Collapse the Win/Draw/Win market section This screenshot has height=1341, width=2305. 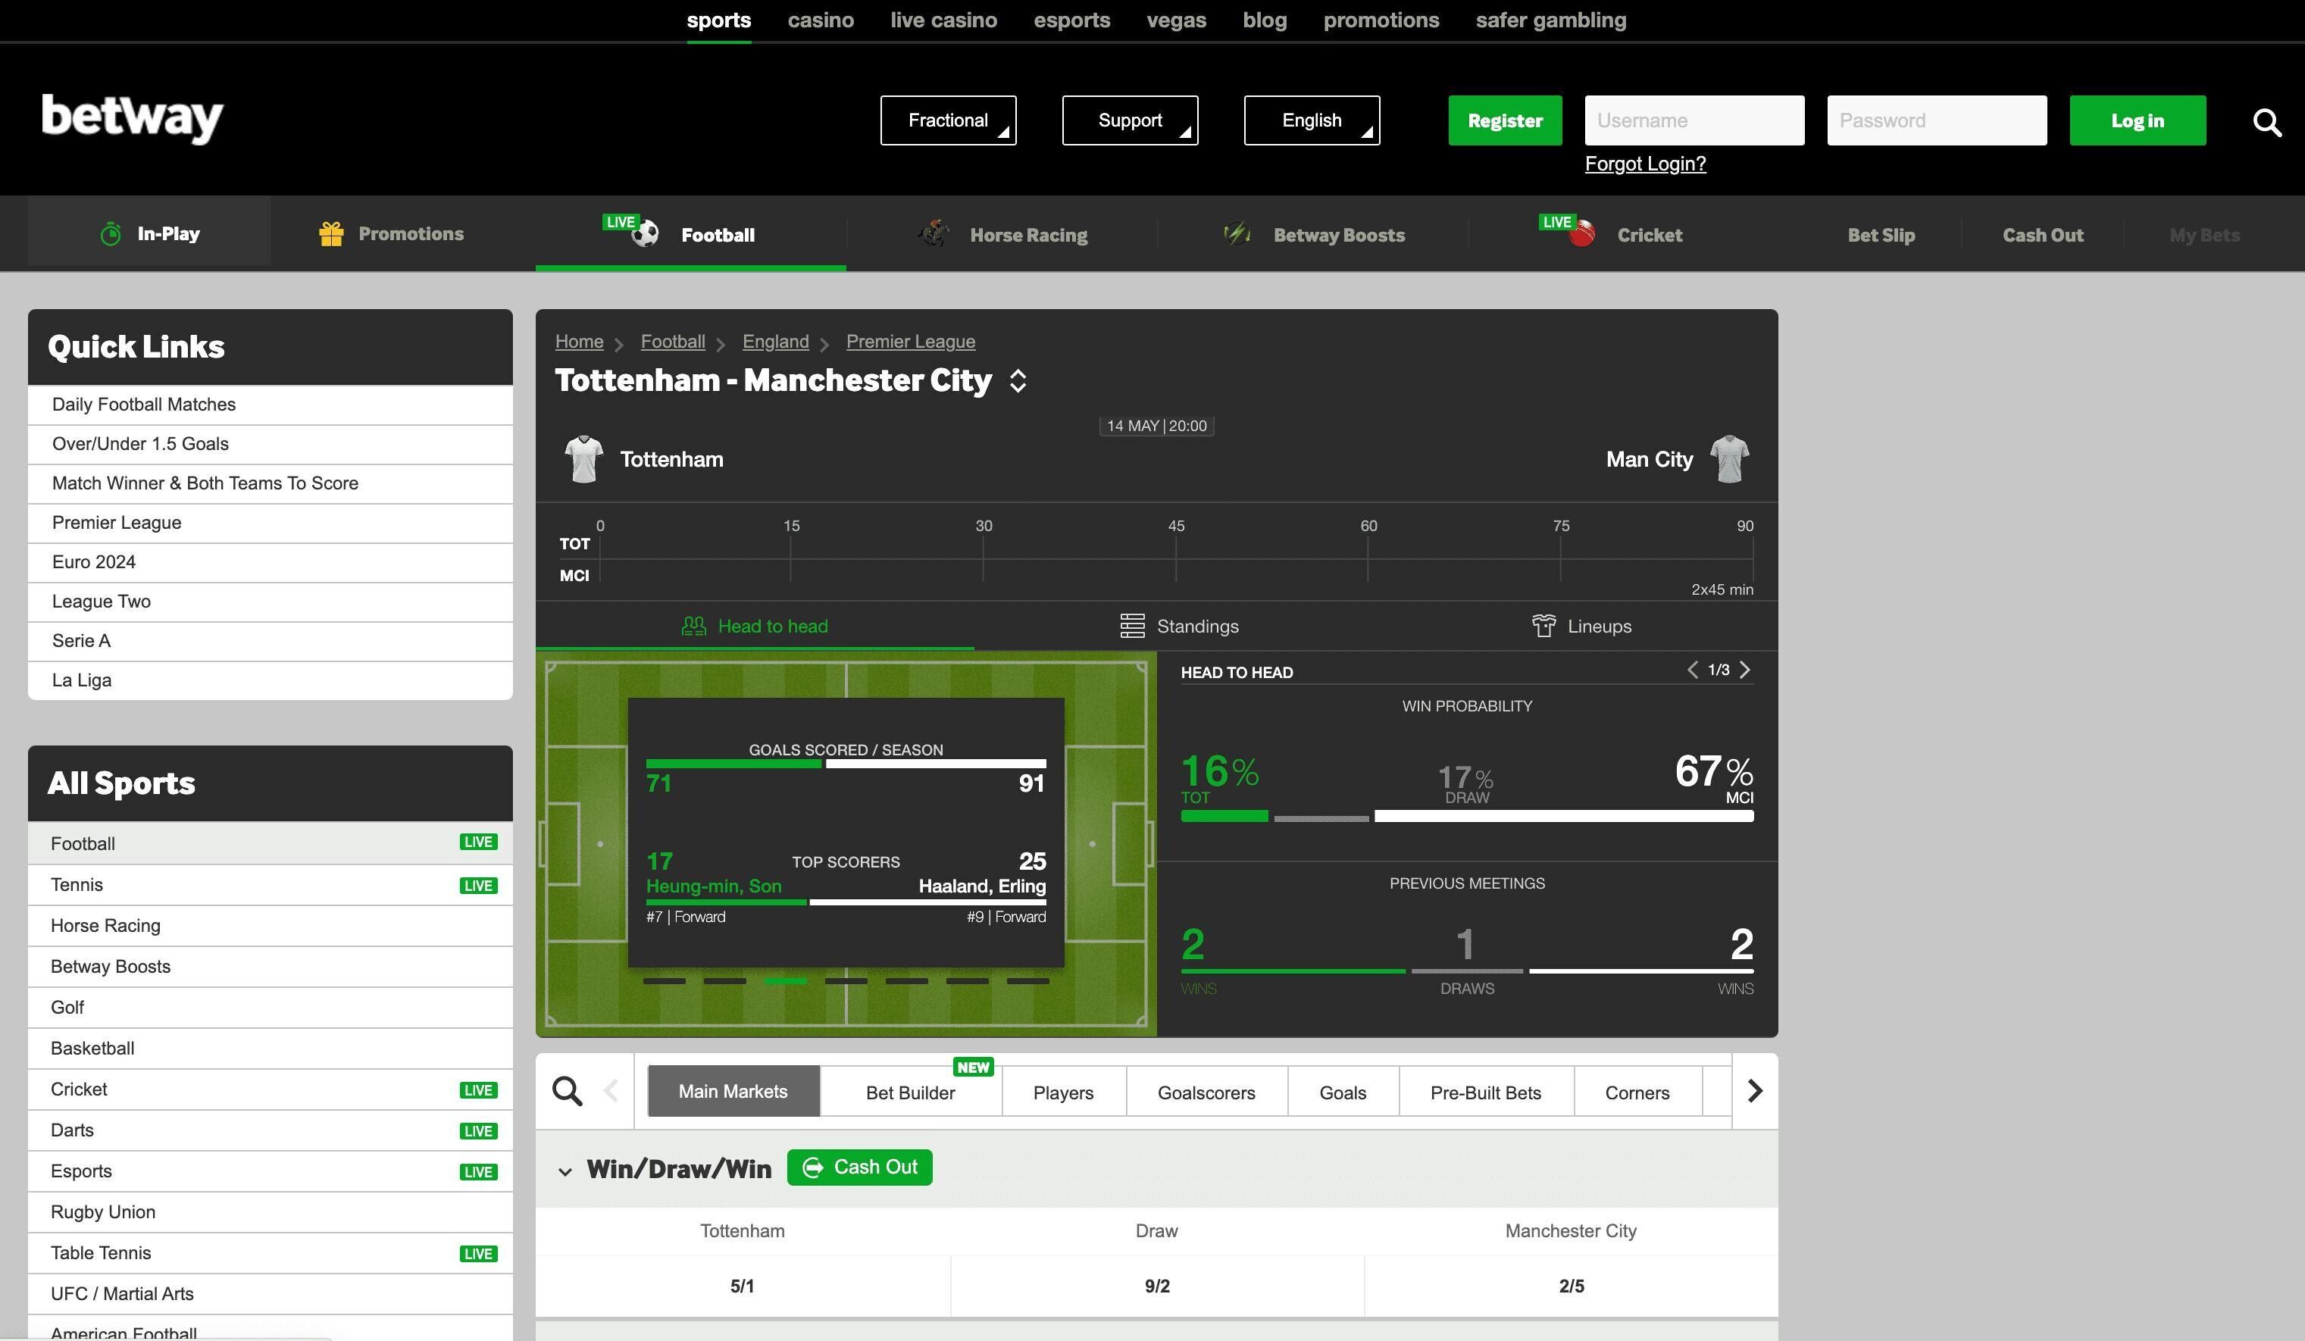[x=565, y=1171]
